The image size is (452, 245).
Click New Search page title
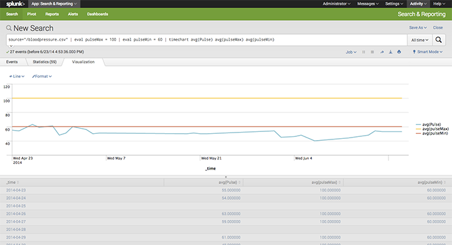[33, 28]
